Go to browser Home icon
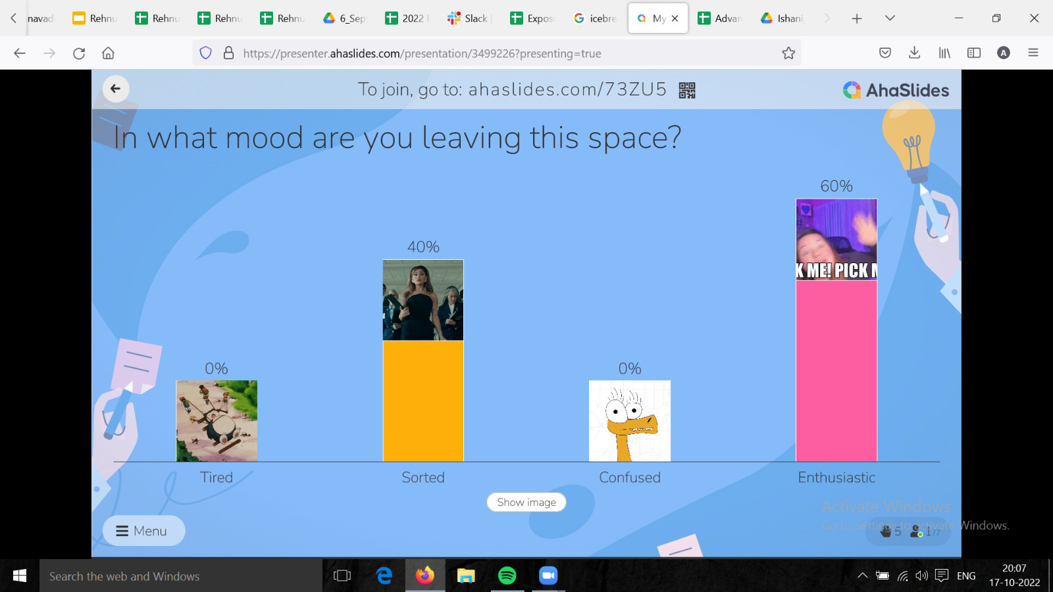Viewport: 1053px width, 592px height. coord(109,53)
